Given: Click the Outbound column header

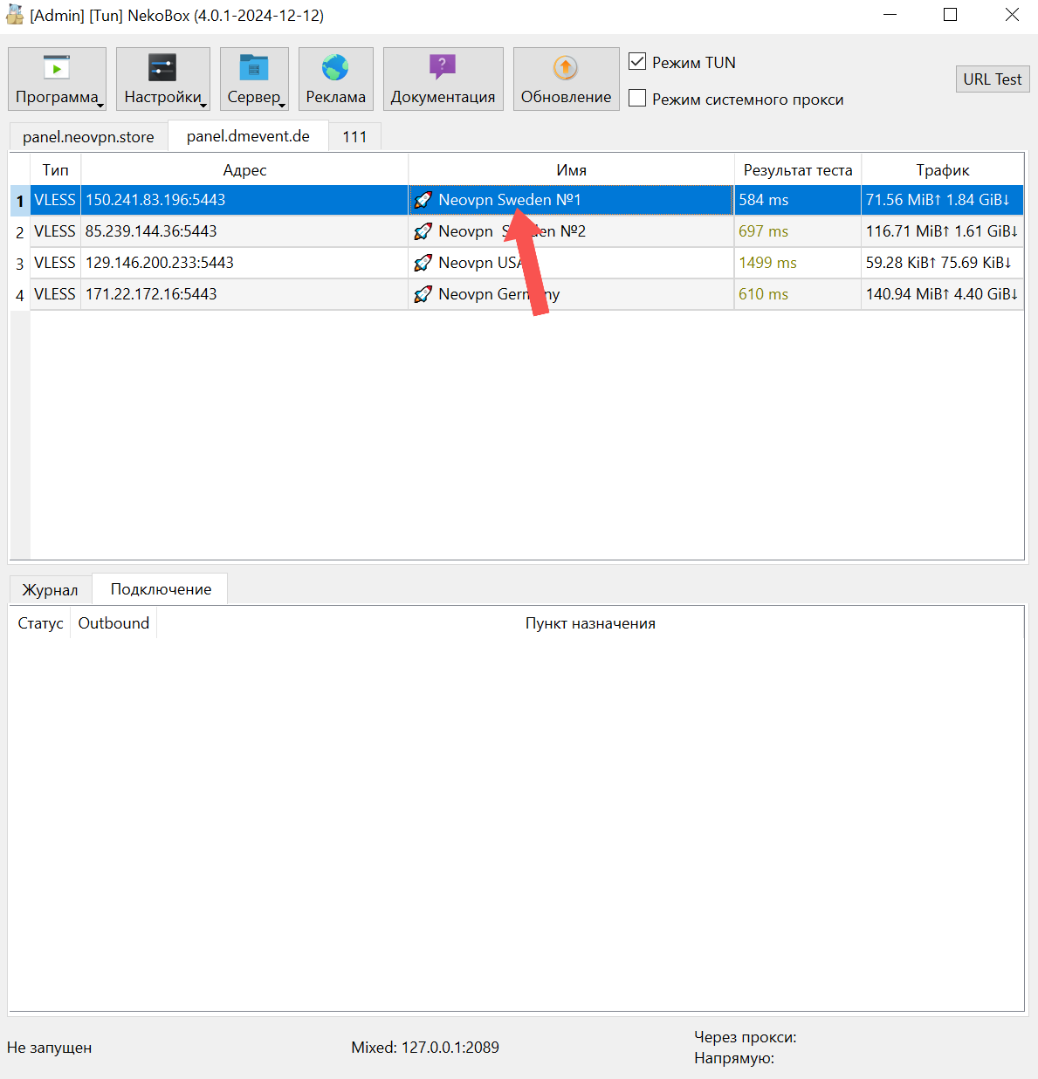Looking at the screenshot, I should 113,623.
